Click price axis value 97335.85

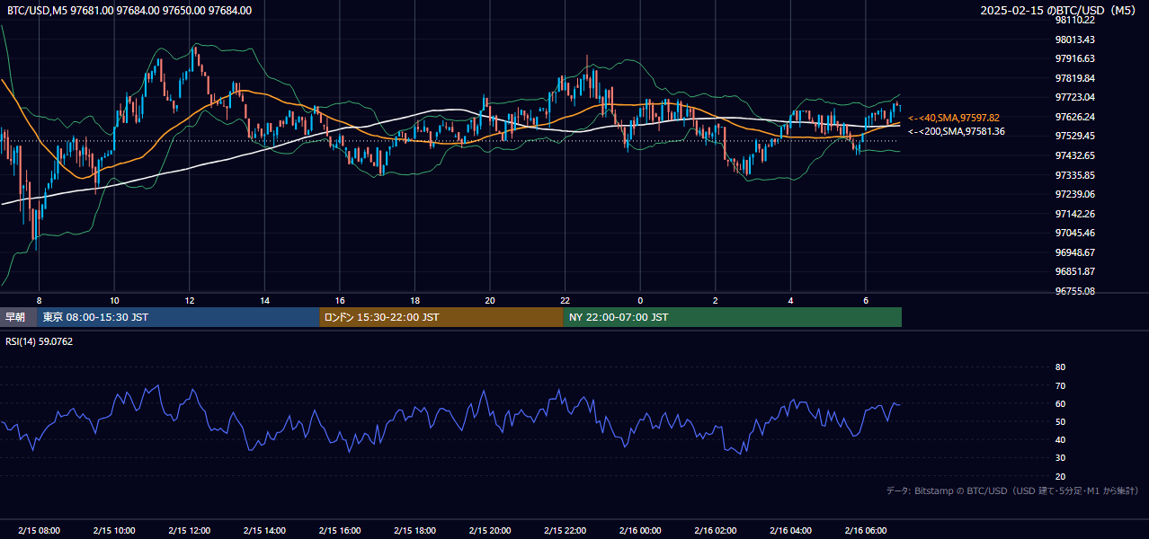[1074, 175]
